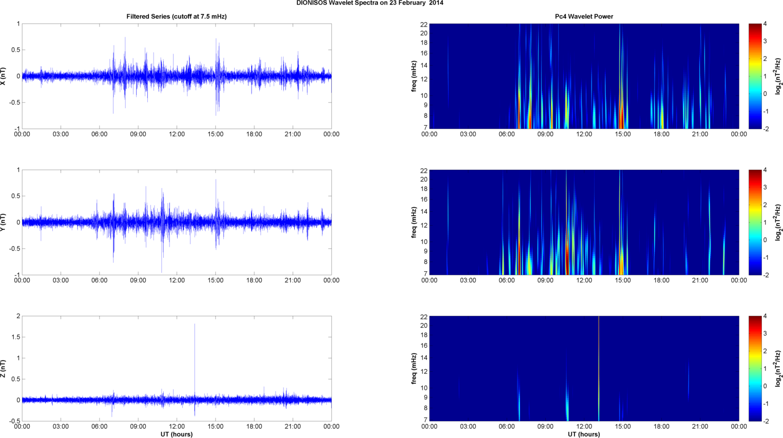The height and width of the screenshot is (438, 783).
Task: Click the 09:00 tick under the Y series plot
Action: [138, 281]
